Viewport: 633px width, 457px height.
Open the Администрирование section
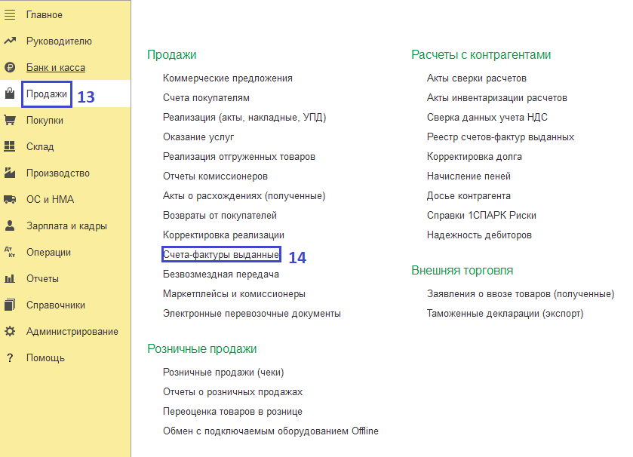[72, 332]
